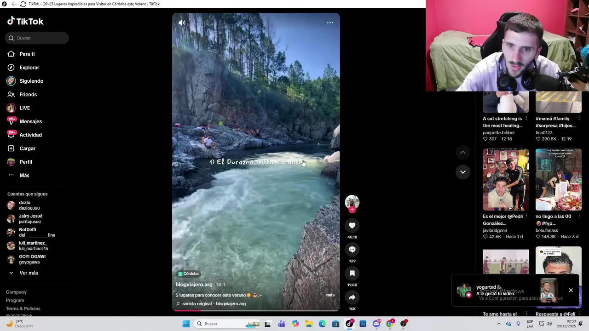Open options for cat stretching video

click(526, 119)
